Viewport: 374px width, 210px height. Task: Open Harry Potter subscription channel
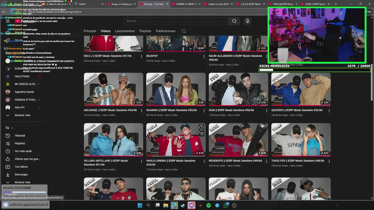pyautogui.click(x=22, y=76)
